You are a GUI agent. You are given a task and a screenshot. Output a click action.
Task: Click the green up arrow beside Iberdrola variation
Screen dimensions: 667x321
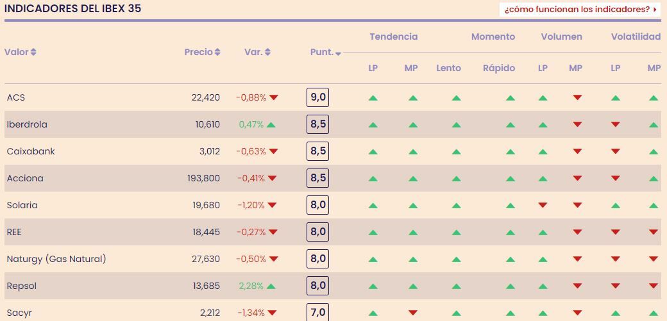point(271,124)
